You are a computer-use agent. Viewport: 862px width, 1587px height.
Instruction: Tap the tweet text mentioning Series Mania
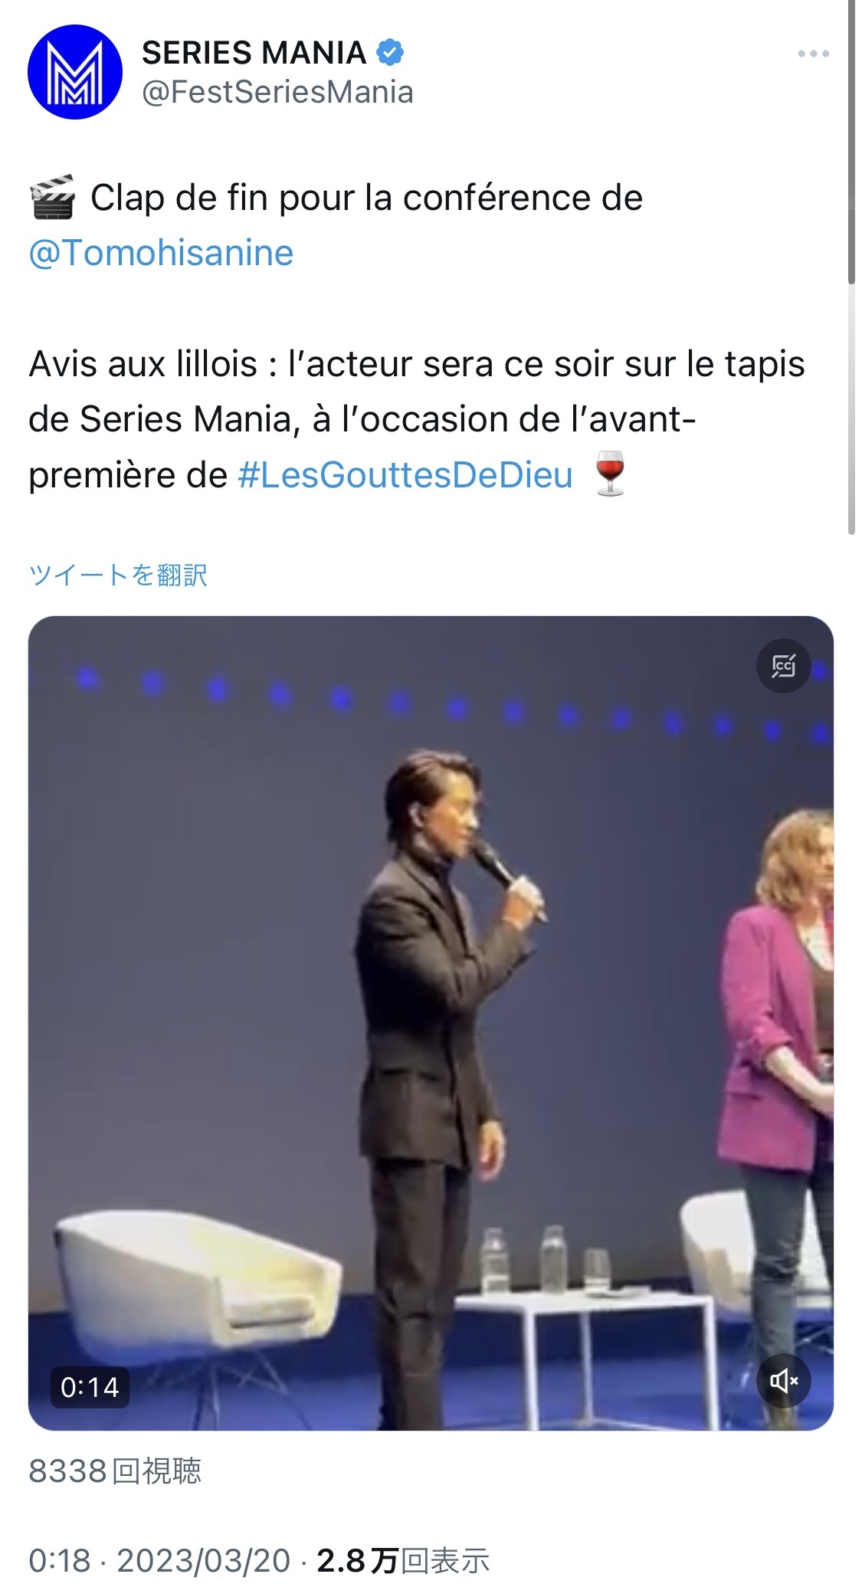point(417,418)
